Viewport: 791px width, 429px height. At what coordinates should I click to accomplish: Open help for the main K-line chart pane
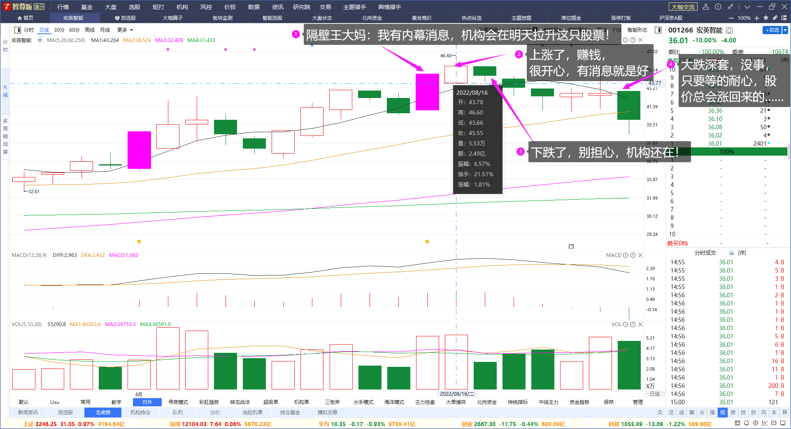click(633, 40)
